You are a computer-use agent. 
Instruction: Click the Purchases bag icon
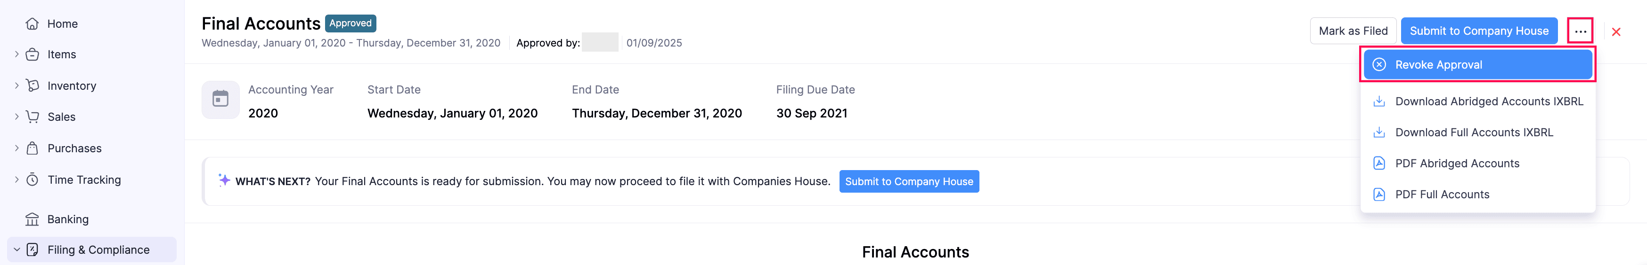click(x=32, y=148)
